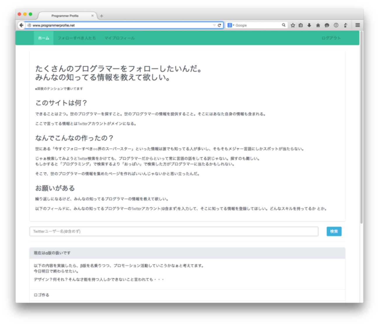
Task: Focus the Twitterユーザー名 input field
Action: (x=174, y=231)
